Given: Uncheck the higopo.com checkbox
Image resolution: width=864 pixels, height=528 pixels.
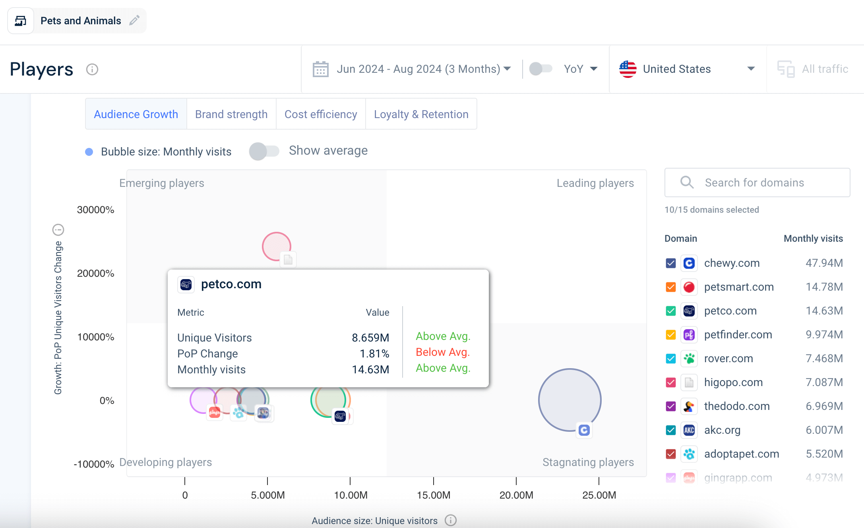Looking at the screenshot, I should tap(671, 382).
